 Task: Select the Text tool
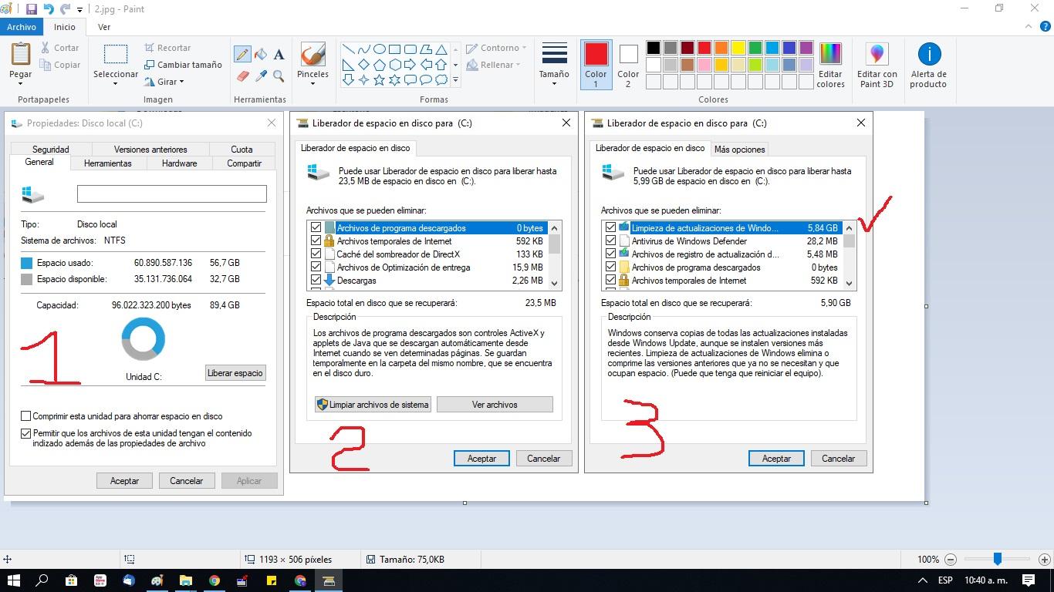(x=279, y=55)
